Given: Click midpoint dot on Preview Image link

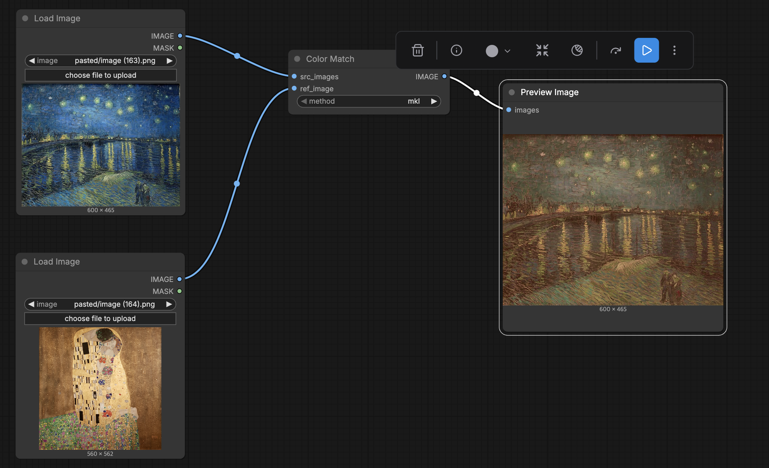Looking at the screenshot, I should 477,93.
